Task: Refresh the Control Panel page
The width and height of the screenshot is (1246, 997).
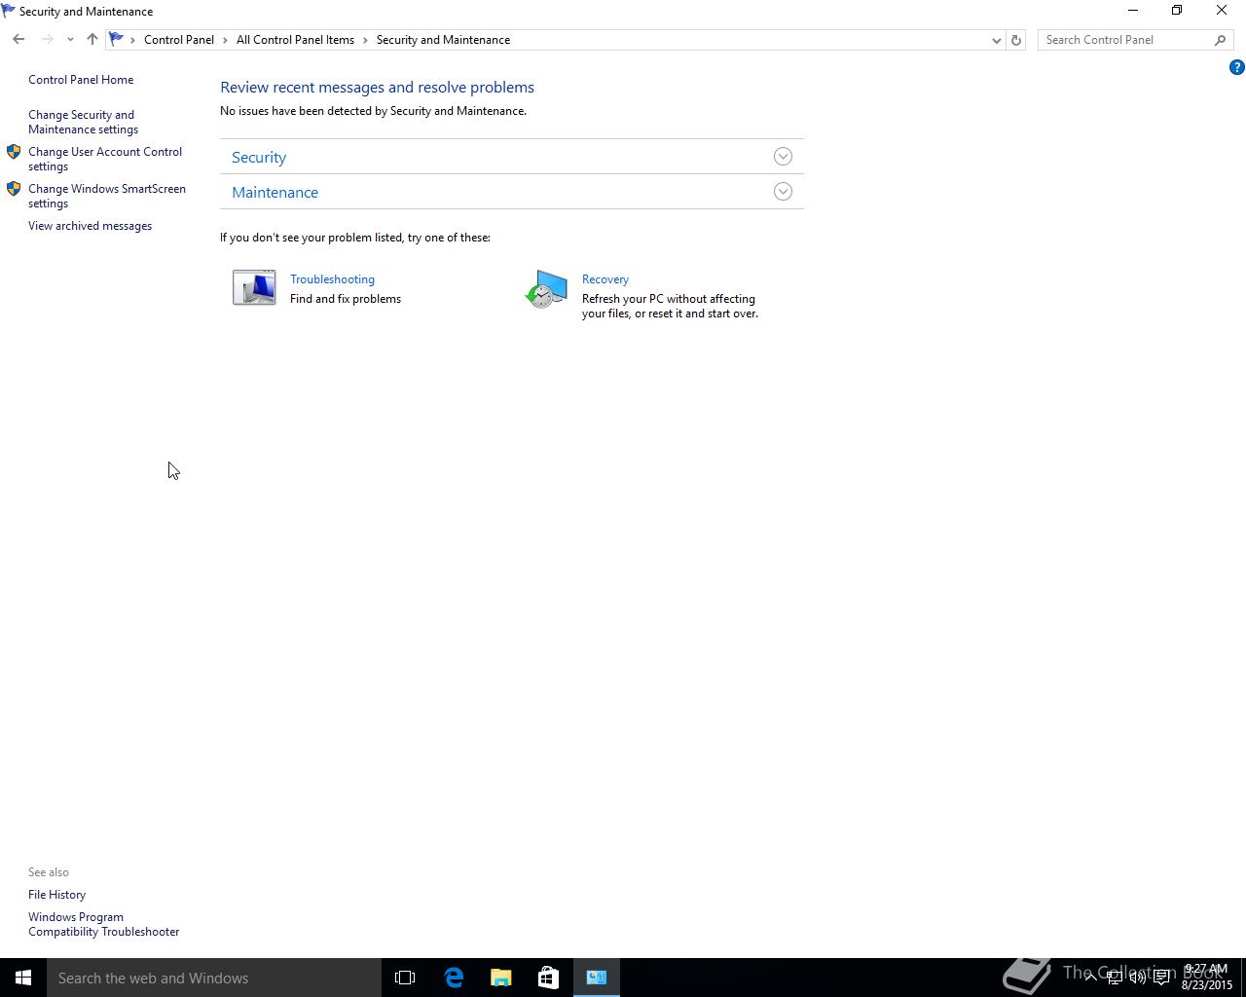Action: click(1016, 40)
